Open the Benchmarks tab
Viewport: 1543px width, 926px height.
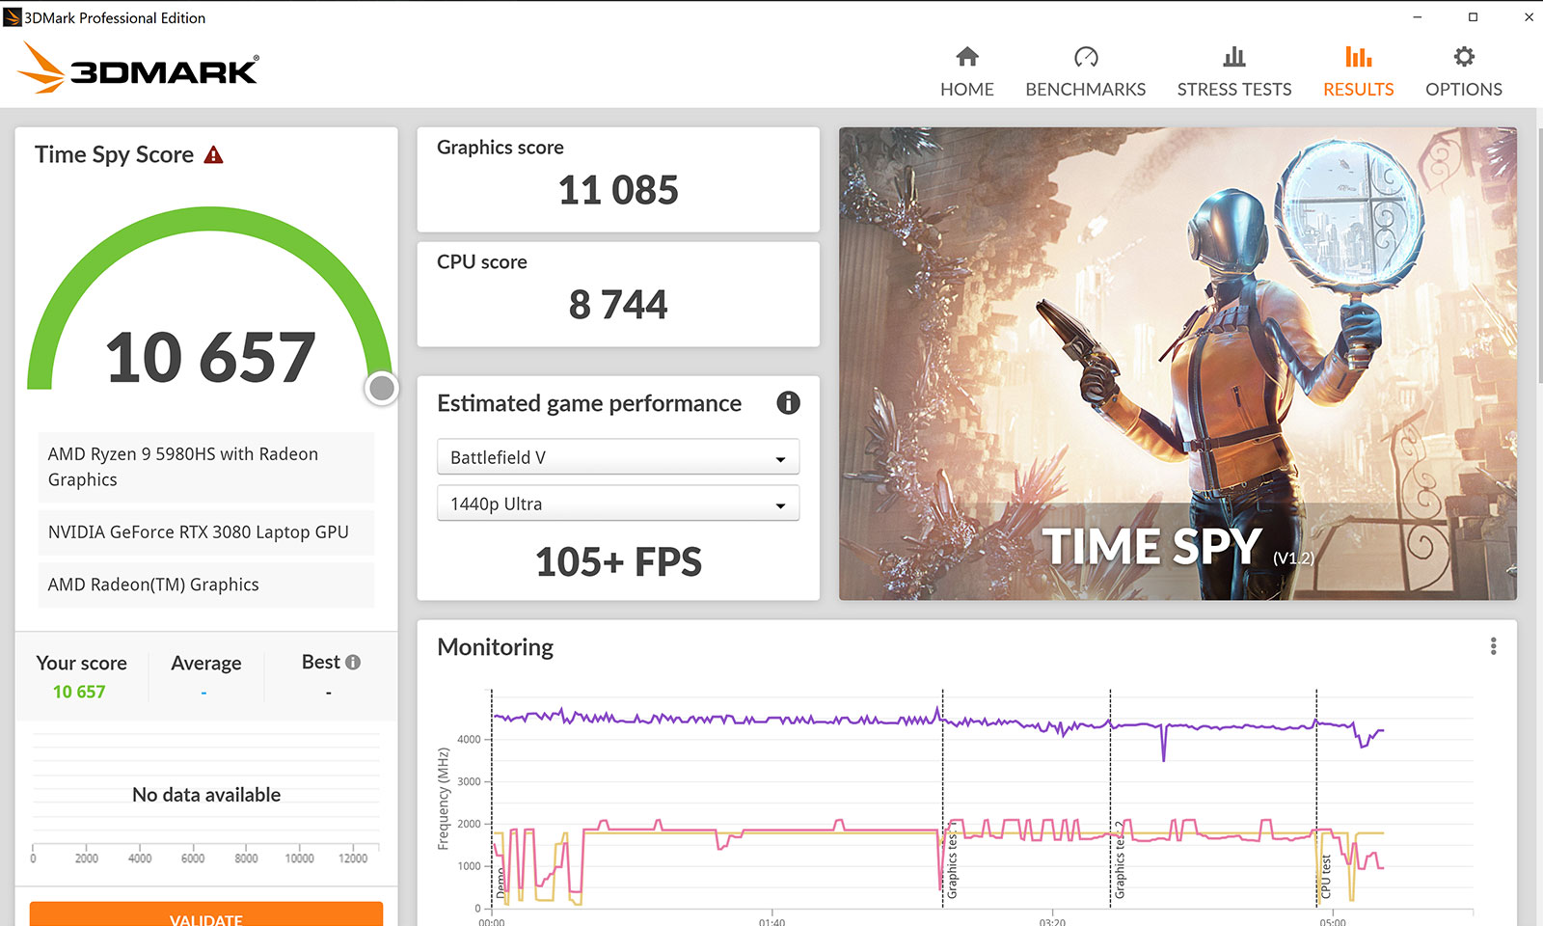click(x=1085, y=72)
